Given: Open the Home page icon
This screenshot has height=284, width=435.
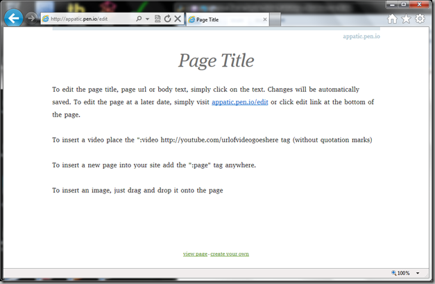Looking at the screenshot, I should click(392, 19).
